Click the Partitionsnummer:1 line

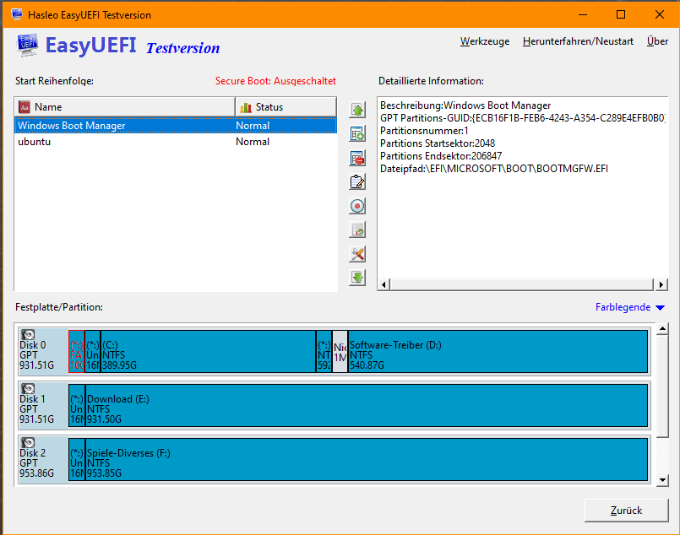(424, 131)
